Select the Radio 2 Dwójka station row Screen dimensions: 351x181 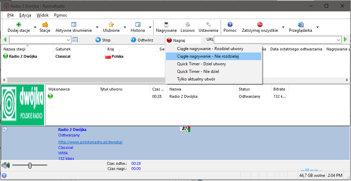tap(83, 56)
